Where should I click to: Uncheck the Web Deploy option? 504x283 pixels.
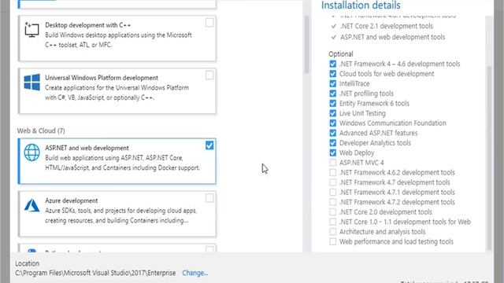tap(332, 153)
